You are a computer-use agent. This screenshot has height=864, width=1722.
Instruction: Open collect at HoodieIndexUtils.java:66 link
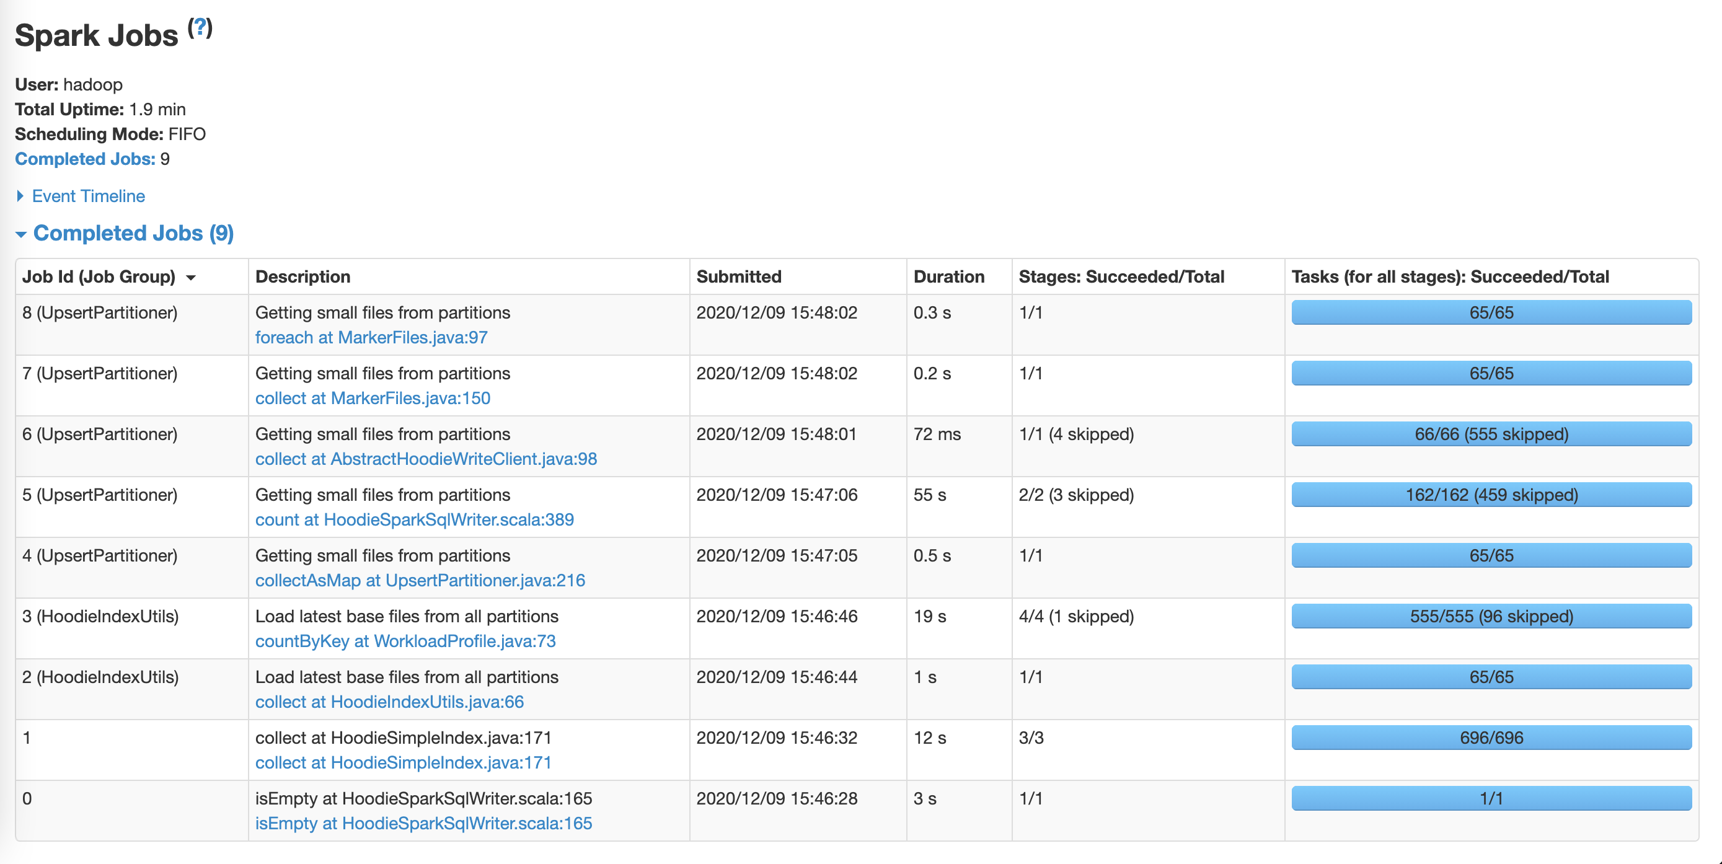[x=389, y=702]
